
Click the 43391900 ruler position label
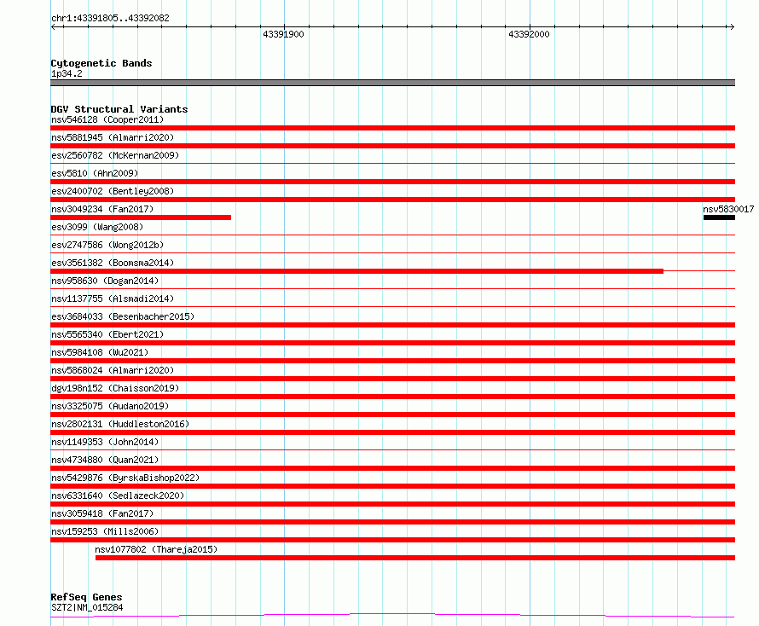[x=283, y=34]
